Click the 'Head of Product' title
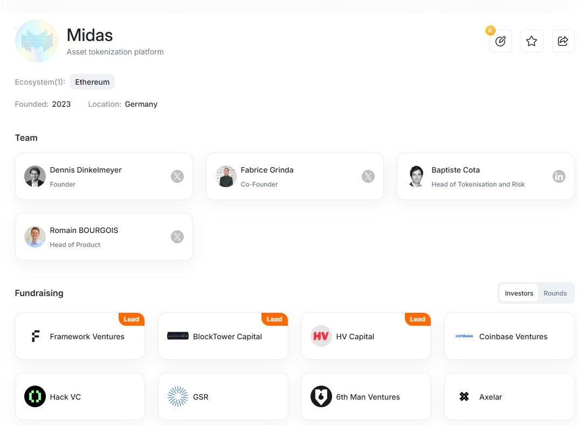The image size is (579, 425). tap(75, 245)
